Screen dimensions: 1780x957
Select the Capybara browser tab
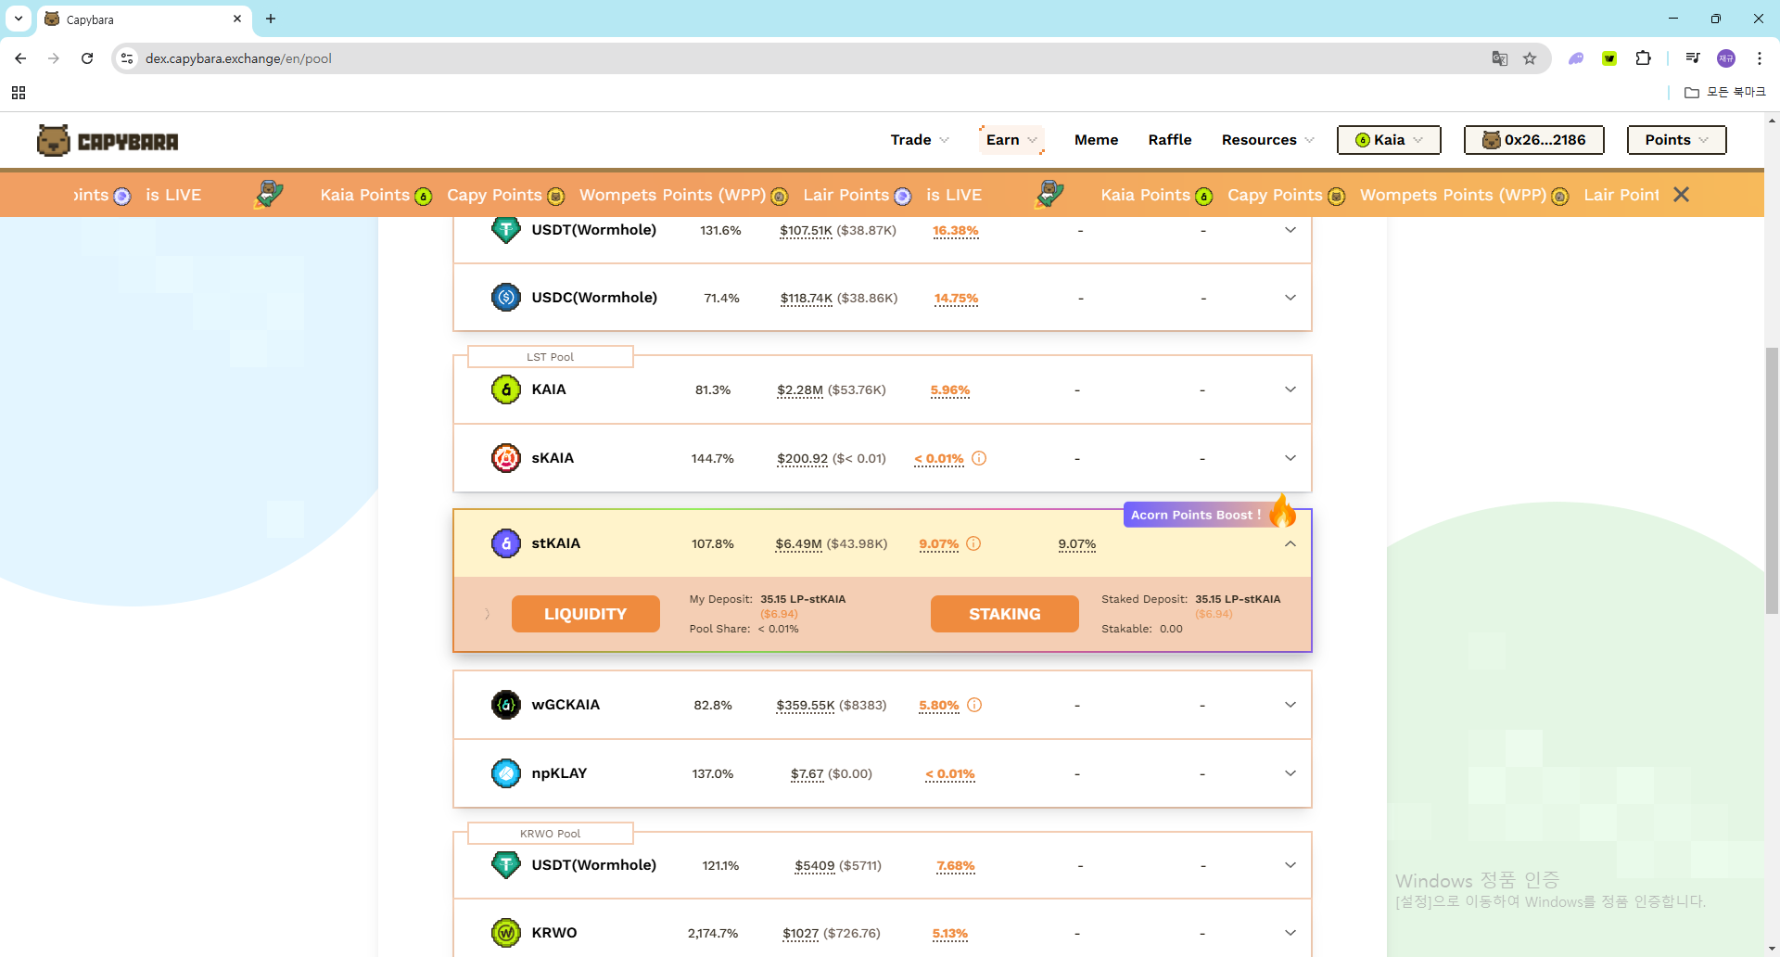[144, 19]
